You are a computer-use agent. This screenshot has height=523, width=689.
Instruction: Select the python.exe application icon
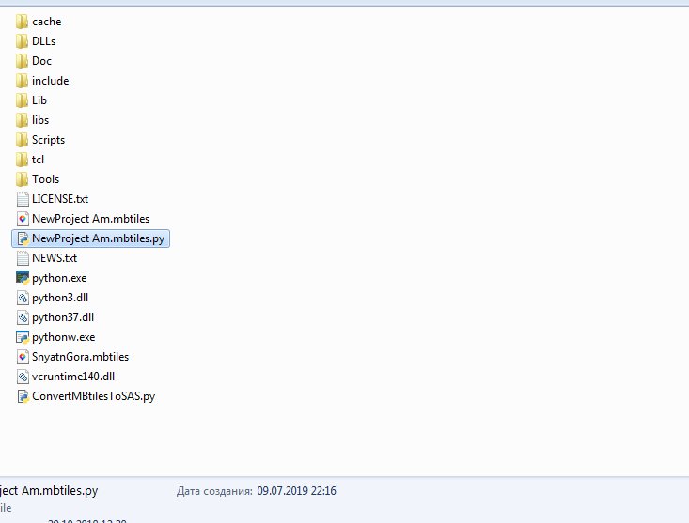[23, 278]
